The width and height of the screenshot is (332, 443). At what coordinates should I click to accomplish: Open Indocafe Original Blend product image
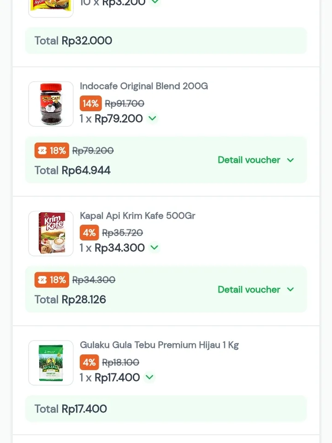pyautogui.click(x=51, y=104)
